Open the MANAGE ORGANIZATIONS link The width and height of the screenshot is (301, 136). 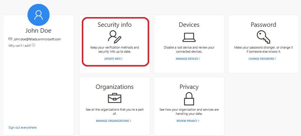(113, 121)
